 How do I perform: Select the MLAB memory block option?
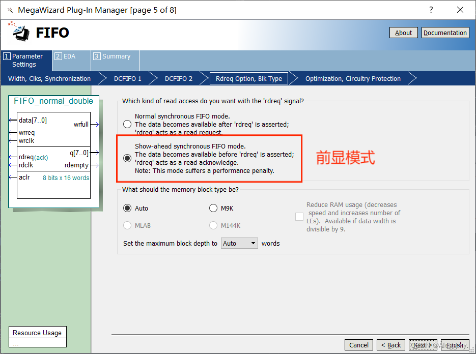click(x=127, y=225)
